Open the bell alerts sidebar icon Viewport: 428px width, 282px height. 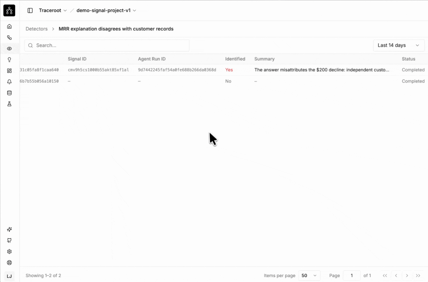click(9, 82)
